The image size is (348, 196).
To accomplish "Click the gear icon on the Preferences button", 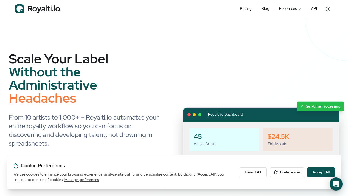I will (276, 172).
